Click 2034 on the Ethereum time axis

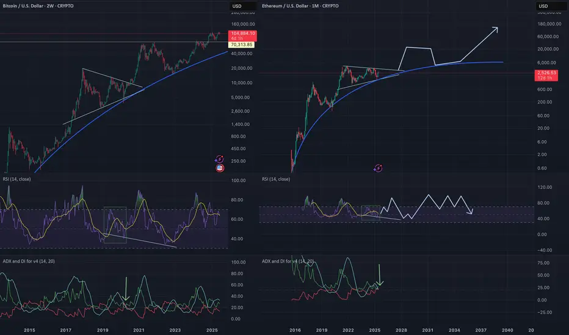pos(454,330)
